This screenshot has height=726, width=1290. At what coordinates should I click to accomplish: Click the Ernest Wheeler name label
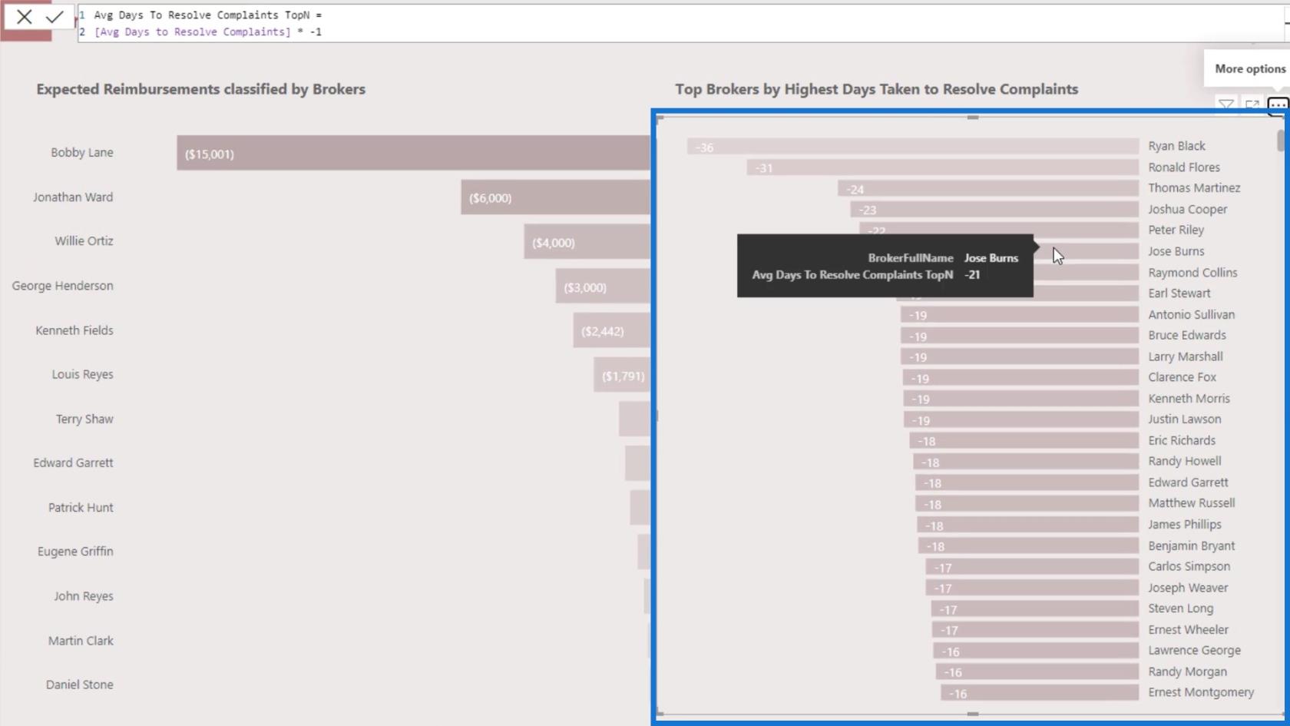(x=1189, y=630)
